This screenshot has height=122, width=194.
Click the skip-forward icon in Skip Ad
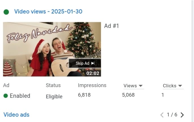(93, 63)
